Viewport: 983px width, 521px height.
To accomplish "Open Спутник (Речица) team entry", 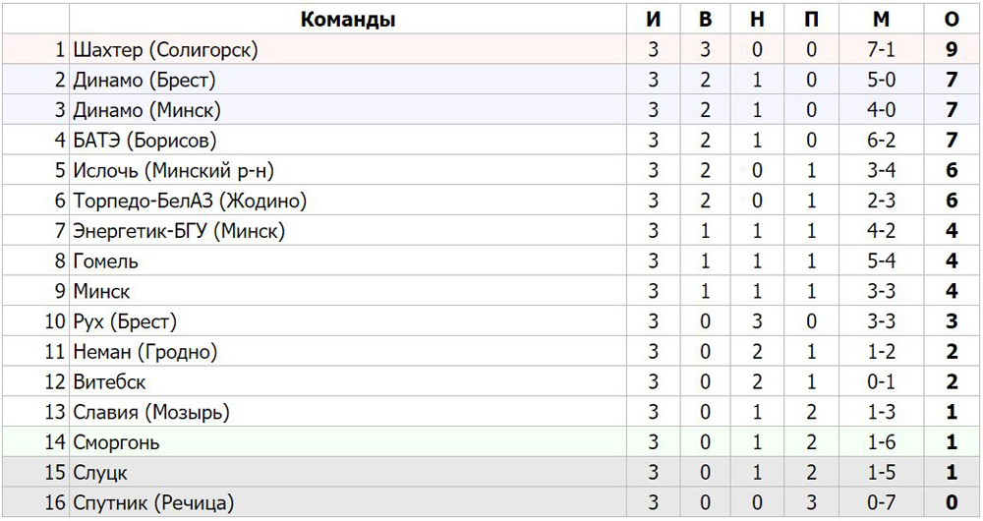I will coord(153,503).
